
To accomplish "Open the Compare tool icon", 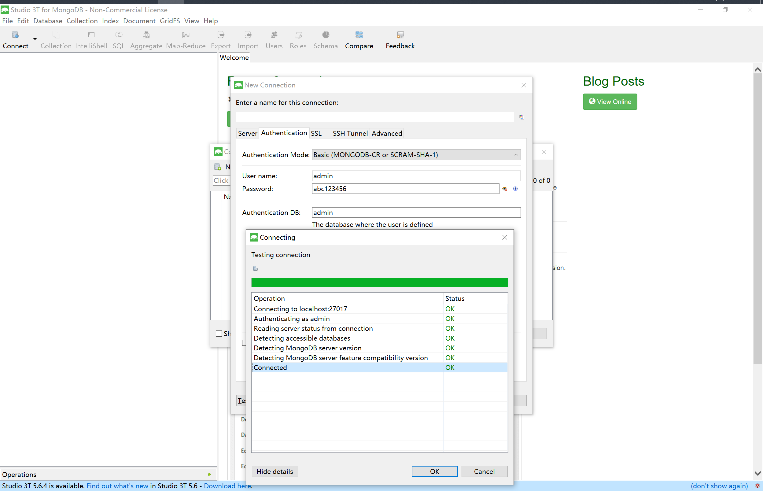I will pos(359,35).
